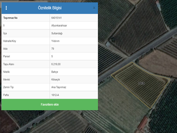177x133 pixels.
Task: Select the Tapu Alanı value 6.219,00
Action: (x=56, y=64)
